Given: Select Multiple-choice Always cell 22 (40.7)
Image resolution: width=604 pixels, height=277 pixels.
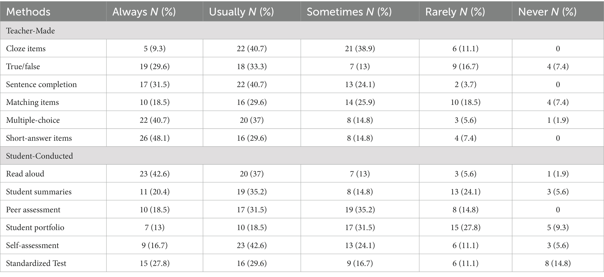Looking at the screenshot, I should coord(155,120).
